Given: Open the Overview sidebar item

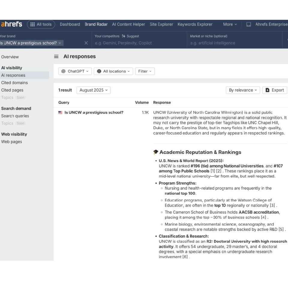Looking at the screenshot, I should (10, 57).
